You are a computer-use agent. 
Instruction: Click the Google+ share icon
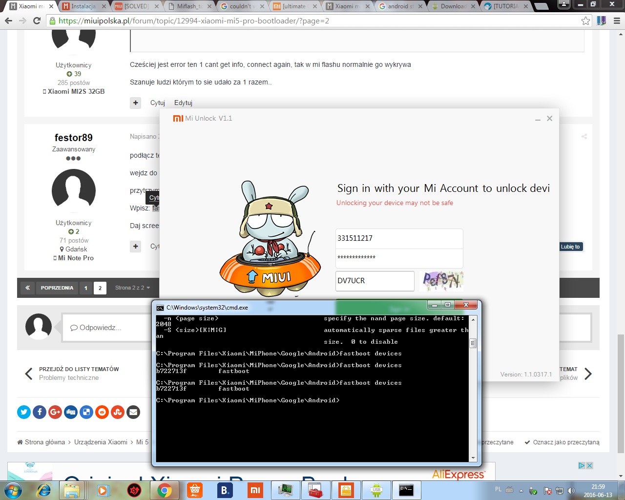[x=55, y=412]
